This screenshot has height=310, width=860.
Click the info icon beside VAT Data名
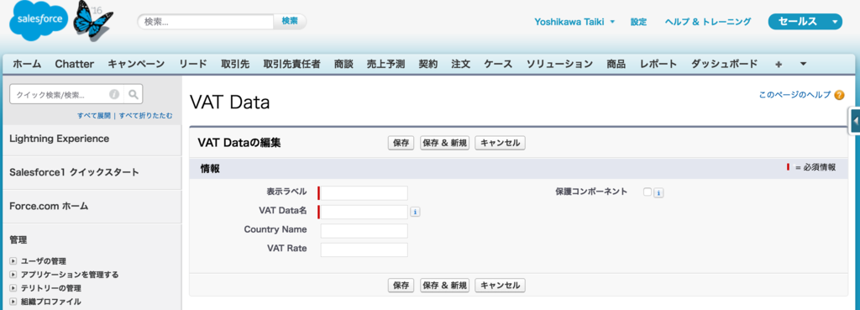tap(415, 212)
